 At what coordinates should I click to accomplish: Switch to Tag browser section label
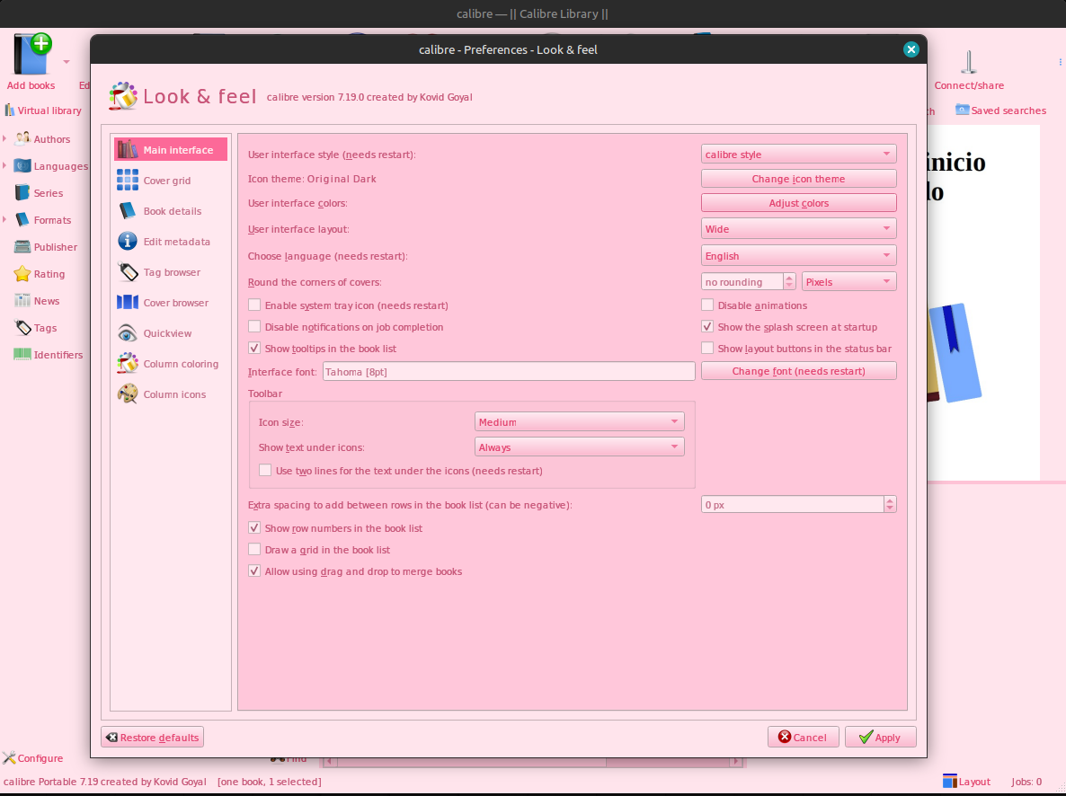[172, 272]
